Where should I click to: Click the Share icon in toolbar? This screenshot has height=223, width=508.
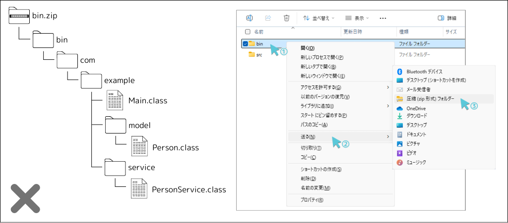[268, 18]
